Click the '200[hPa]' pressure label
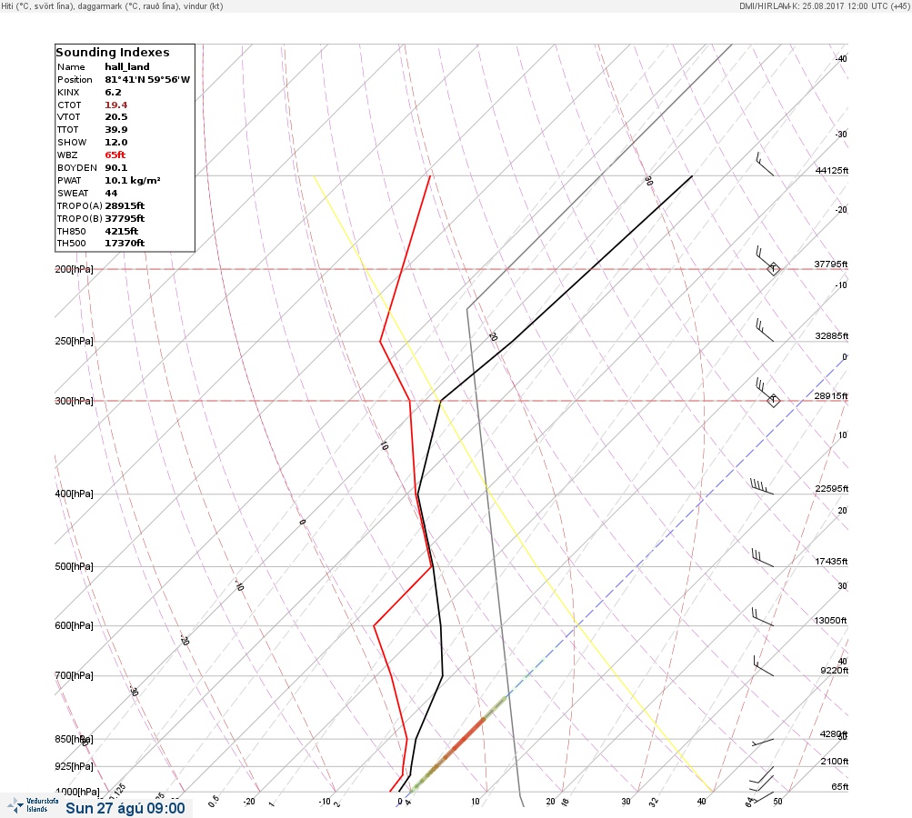 (74, 269)
